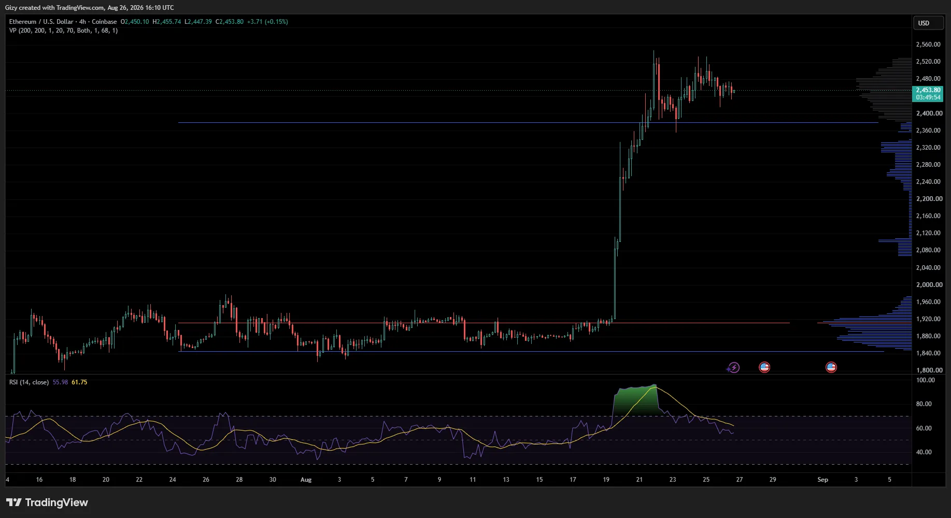Click the 30 date label on the time axis
This screenshot has height=518, width=951.
[x=273, y=480]
